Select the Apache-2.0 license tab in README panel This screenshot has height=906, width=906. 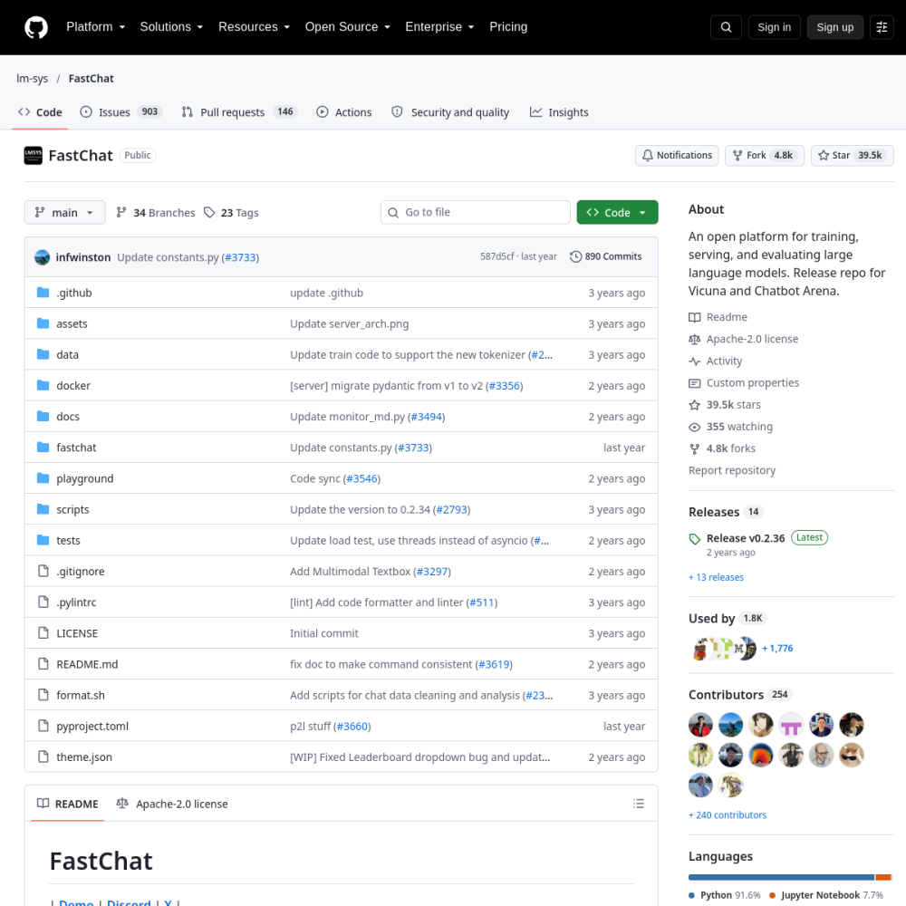pos(172,804)
